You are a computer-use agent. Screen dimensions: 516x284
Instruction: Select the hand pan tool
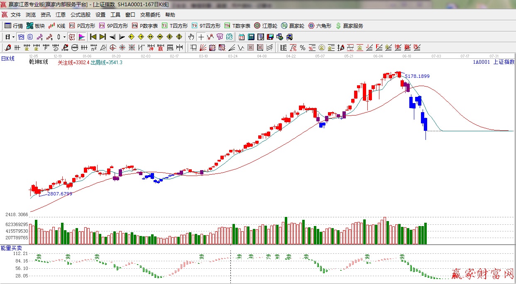191,37
